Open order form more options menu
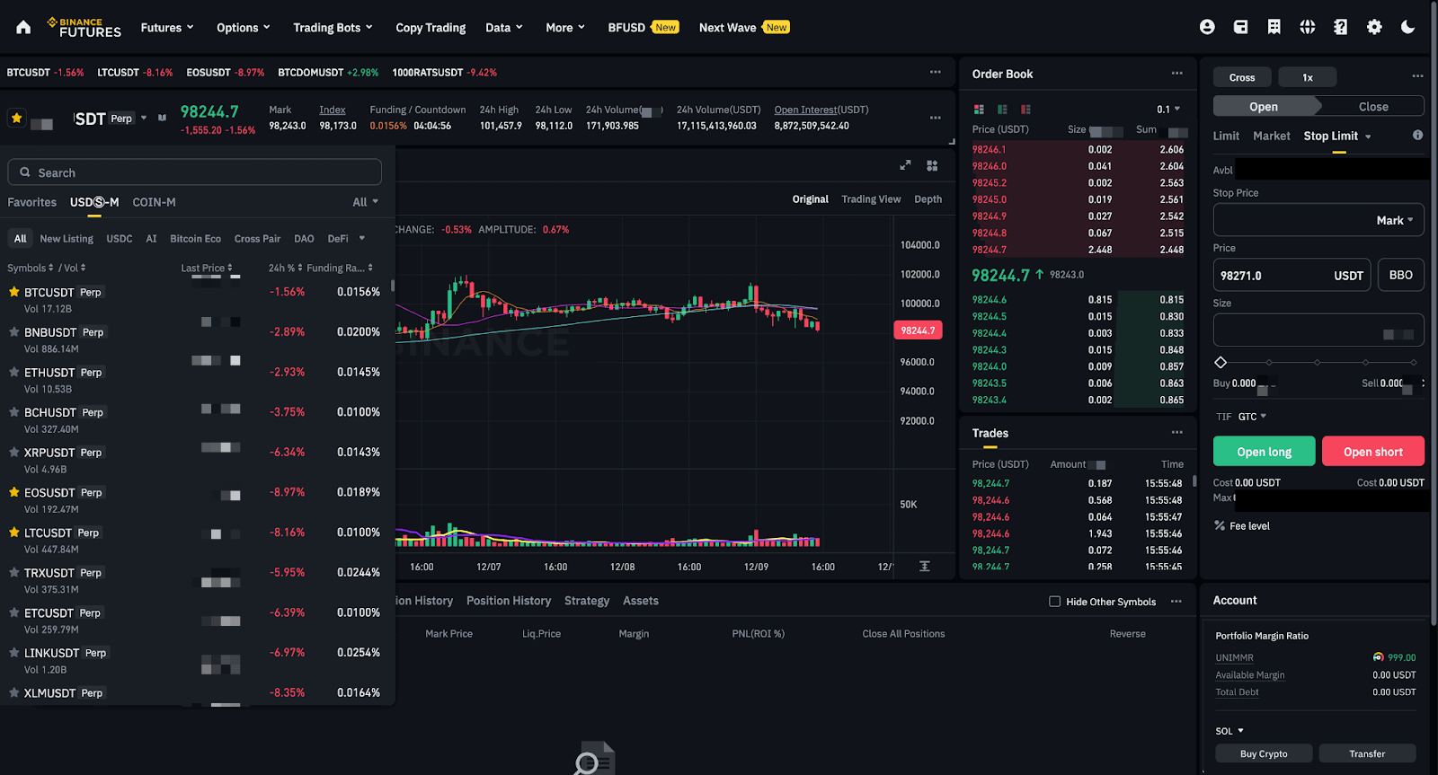Image resolution: width=1438 pixels, height=775 pixels. pos(1417,76)
